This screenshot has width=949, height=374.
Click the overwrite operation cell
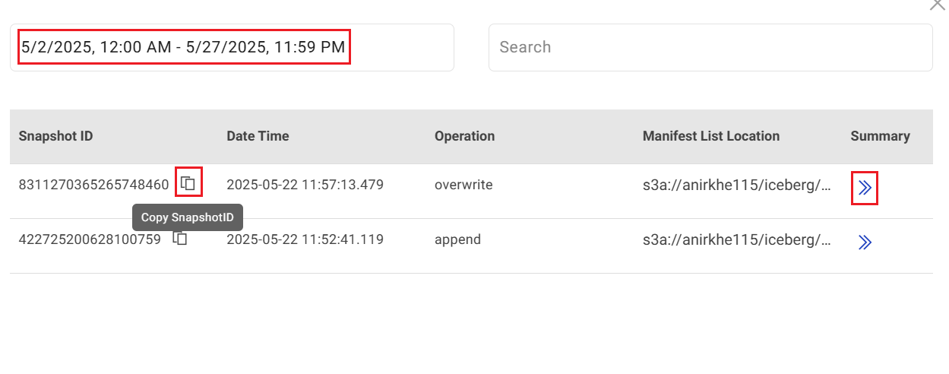tap(463, 184)
